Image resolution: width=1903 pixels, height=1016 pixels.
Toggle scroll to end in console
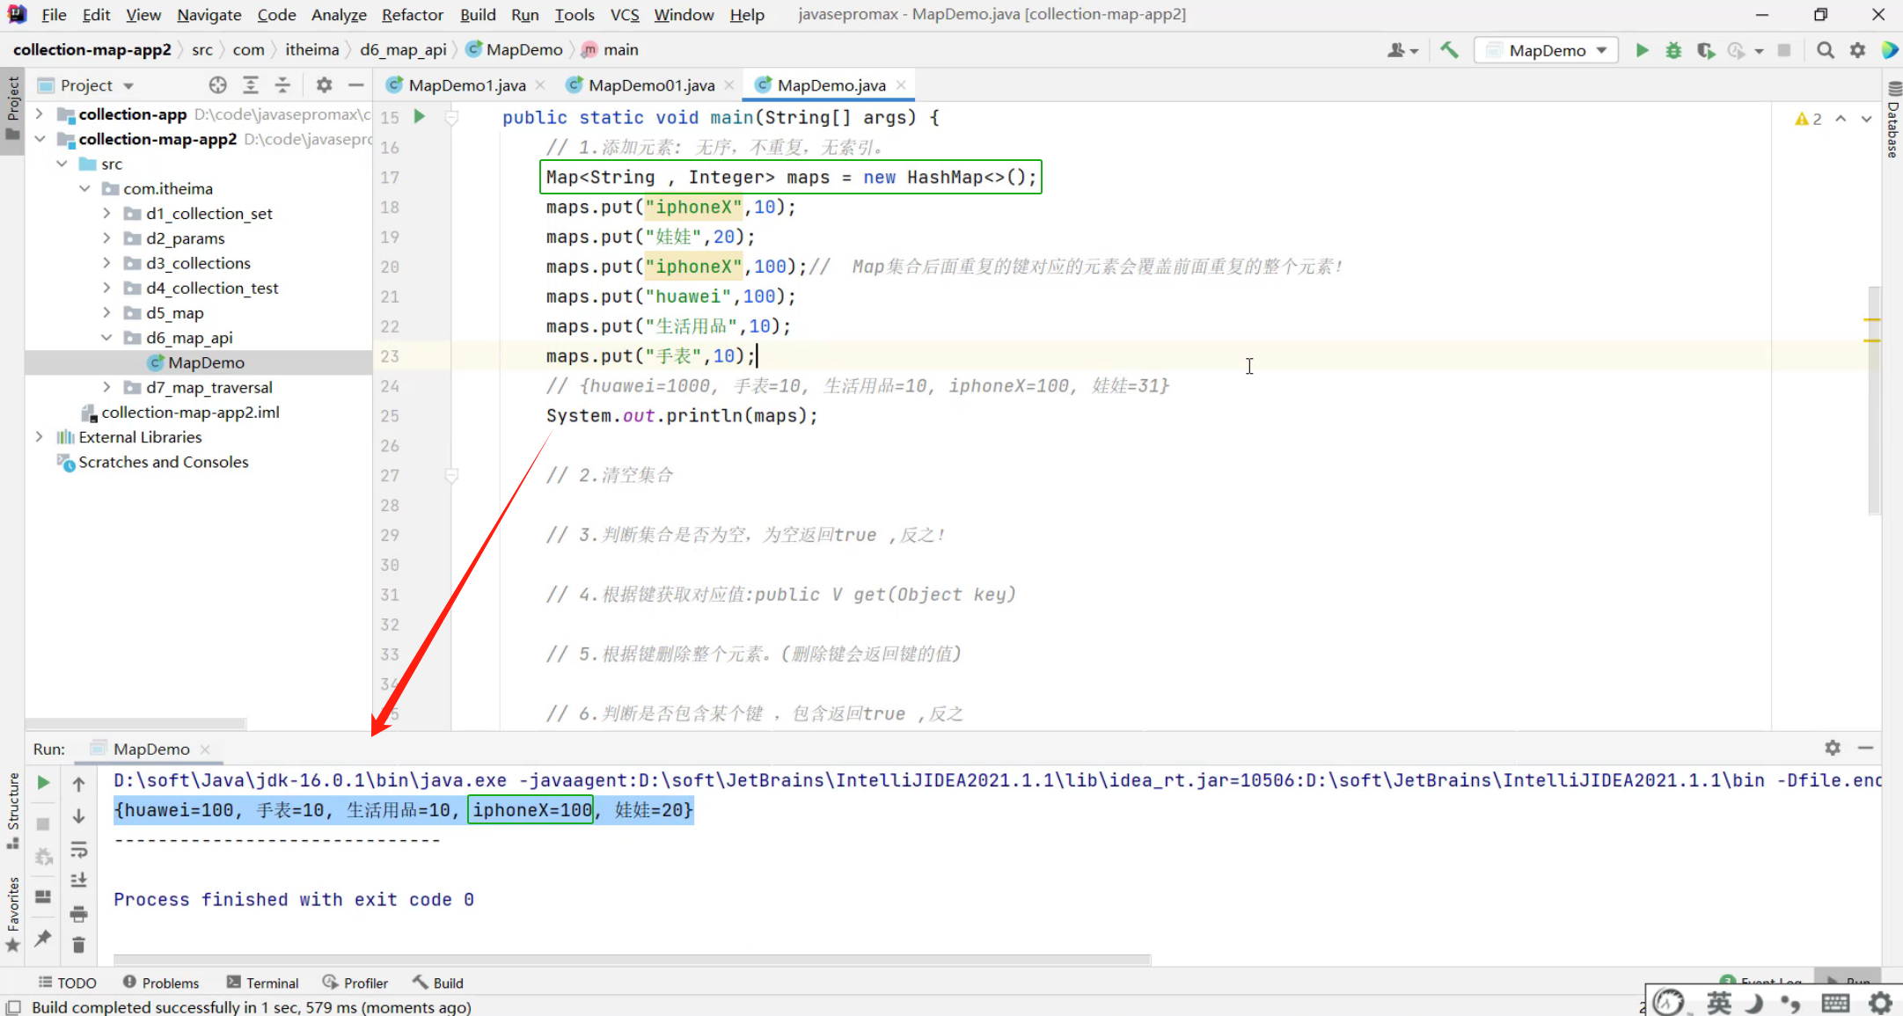pyautogui.click(x=78, y=881)
